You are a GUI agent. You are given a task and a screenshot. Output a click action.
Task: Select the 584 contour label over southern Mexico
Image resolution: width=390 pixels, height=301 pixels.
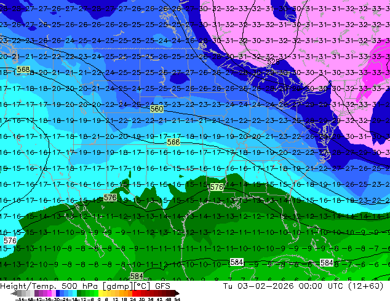point(137,276)
